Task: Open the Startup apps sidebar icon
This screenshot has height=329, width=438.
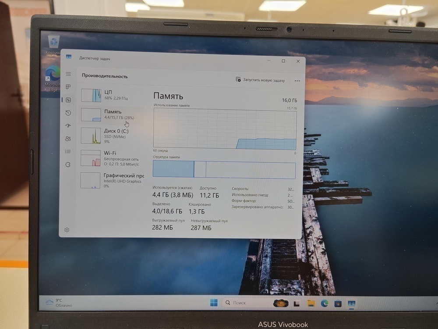Action: click(68, 125)
